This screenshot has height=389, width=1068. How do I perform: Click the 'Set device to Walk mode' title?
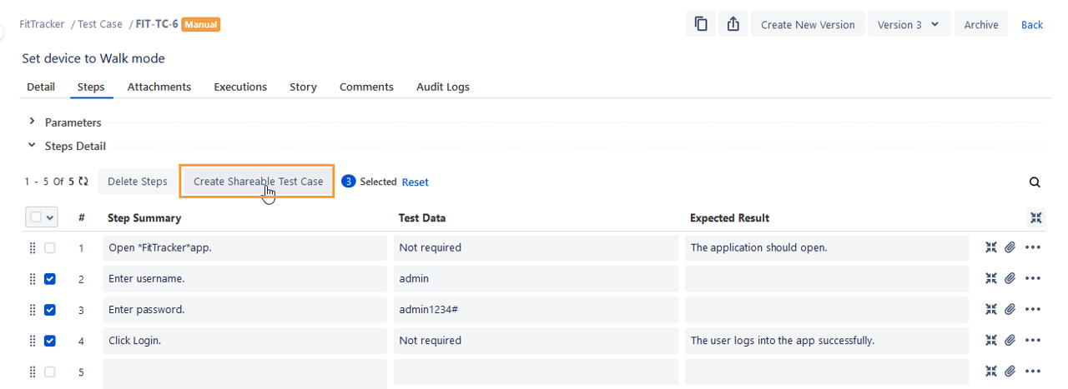point(93,58)
